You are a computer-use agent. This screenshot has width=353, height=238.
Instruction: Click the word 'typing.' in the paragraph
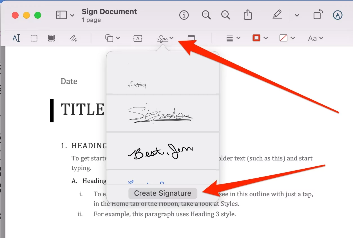(x=81, y=168)
